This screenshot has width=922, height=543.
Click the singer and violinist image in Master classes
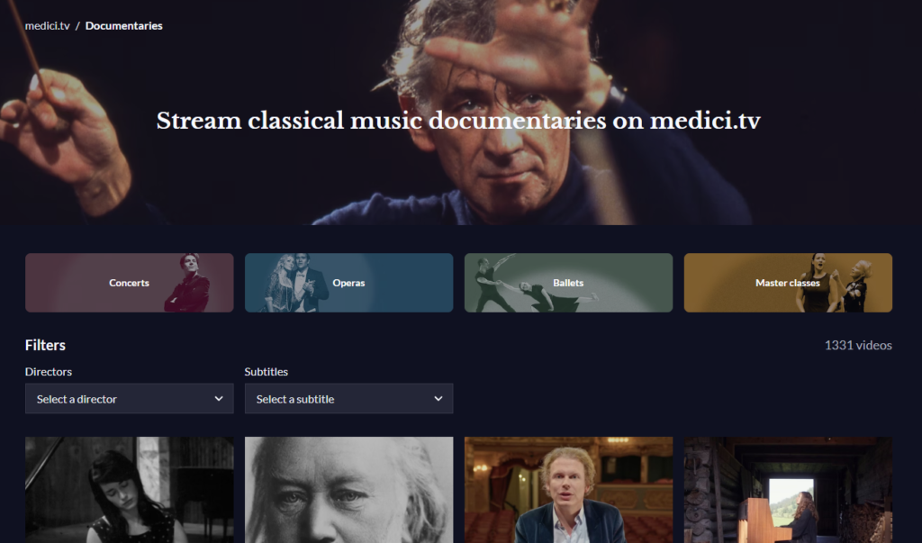834,283
